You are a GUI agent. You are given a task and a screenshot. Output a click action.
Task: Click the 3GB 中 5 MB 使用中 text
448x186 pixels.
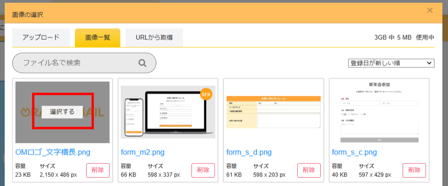(x=404, y=37)
